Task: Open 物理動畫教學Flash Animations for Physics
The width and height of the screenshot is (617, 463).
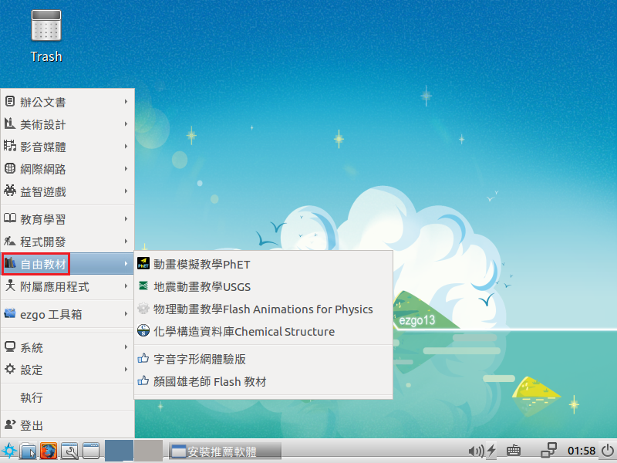Action: (x=263, y=309)
